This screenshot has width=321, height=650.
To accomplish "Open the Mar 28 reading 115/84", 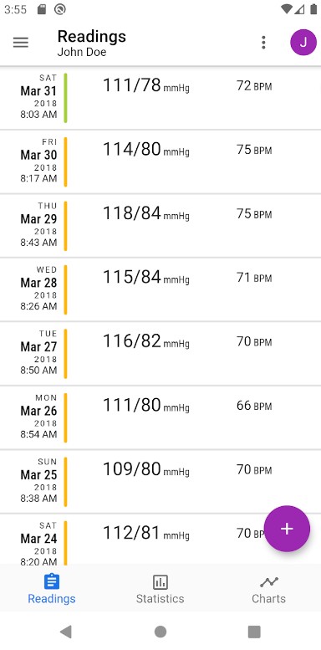I will (160, 289).
